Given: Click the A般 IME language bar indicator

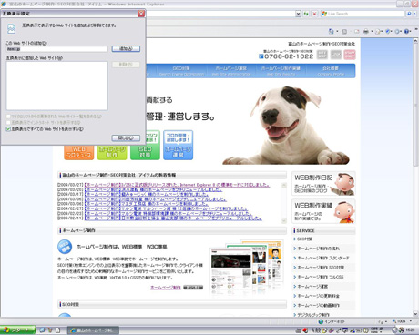Looking at the screenshot, I should coord(316,330).
